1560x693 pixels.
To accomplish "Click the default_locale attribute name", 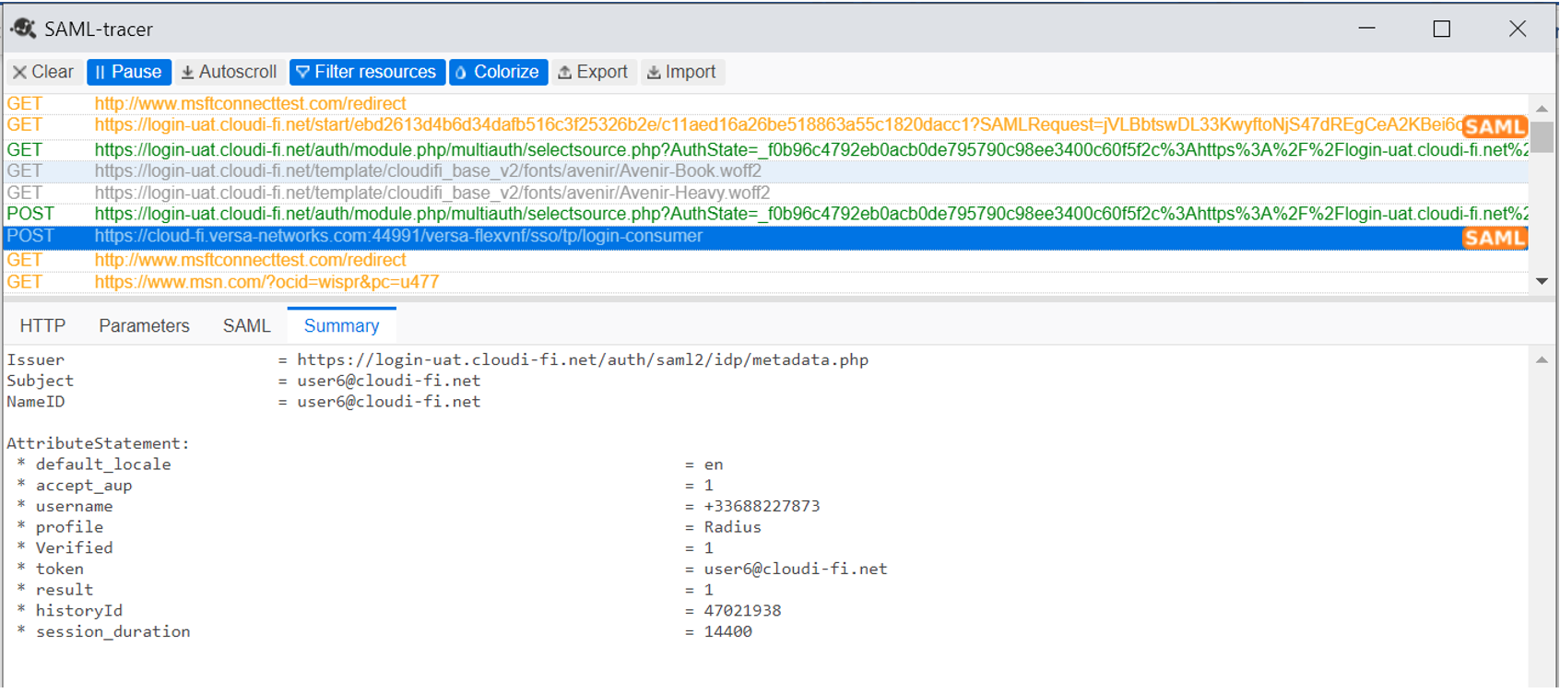I will tap(103, 464).
